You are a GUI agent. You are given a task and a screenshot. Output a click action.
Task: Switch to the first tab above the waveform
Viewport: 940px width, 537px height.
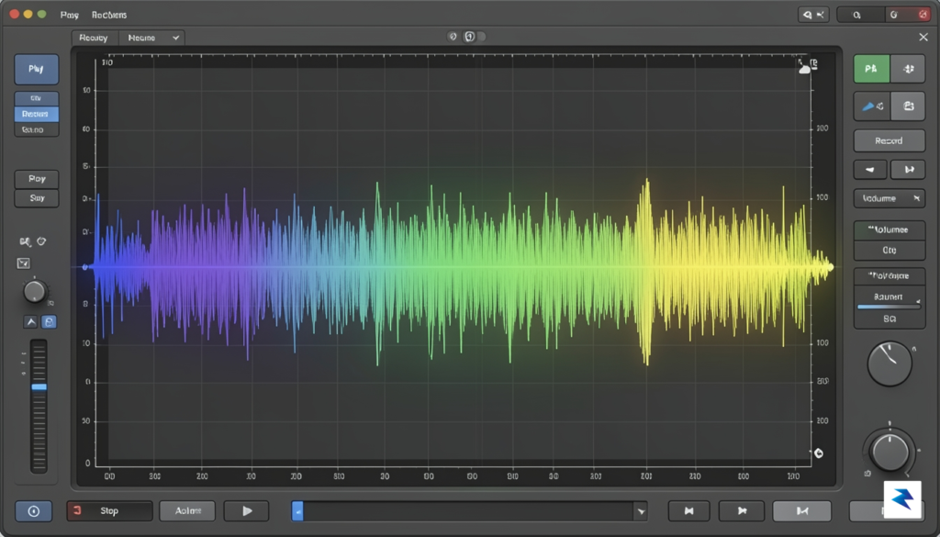pyautogui.click(x=94, y=38)
